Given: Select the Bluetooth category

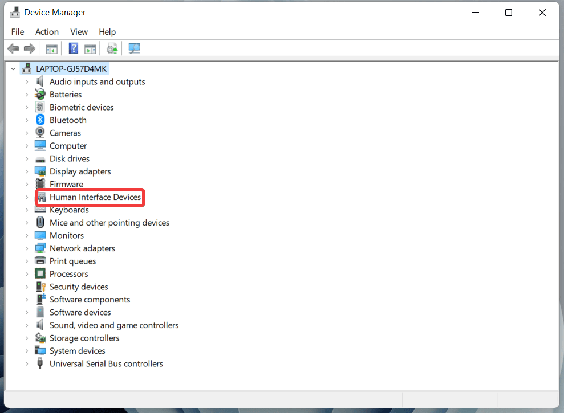Looking at the screenshot, I should (68, 120).
